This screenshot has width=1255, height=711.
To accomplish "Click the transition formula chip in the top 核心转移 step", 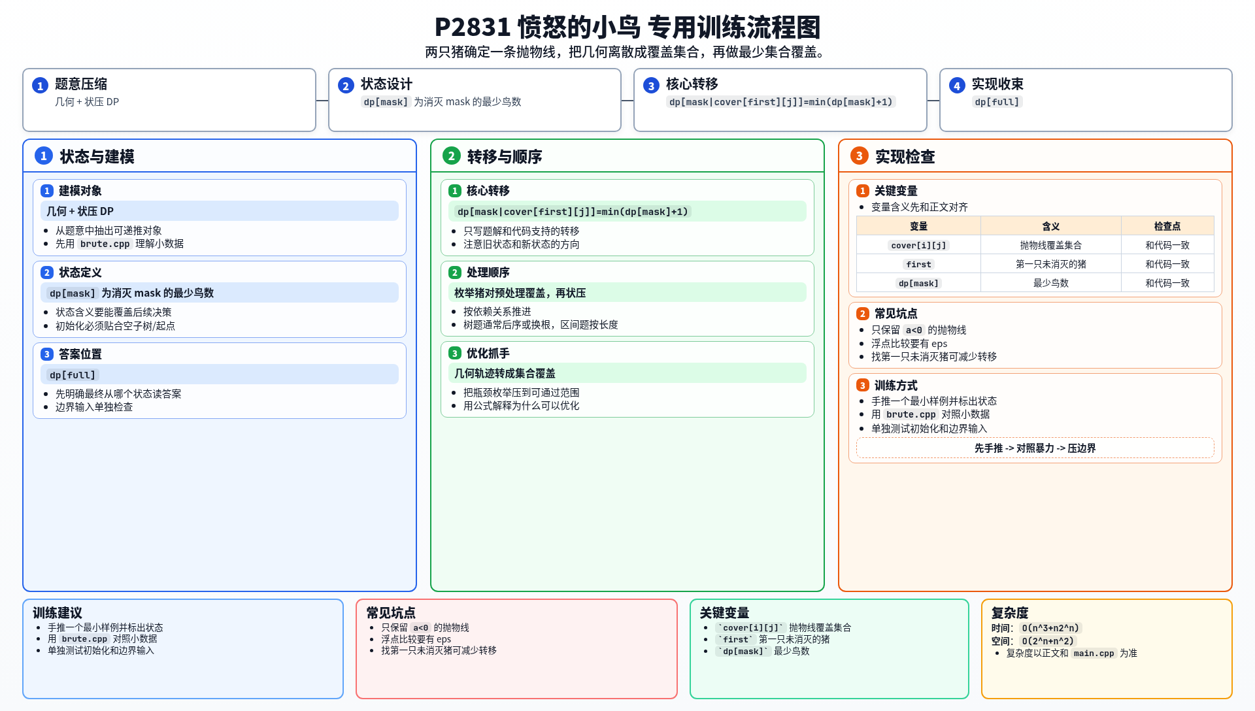I will coord(780,102).
